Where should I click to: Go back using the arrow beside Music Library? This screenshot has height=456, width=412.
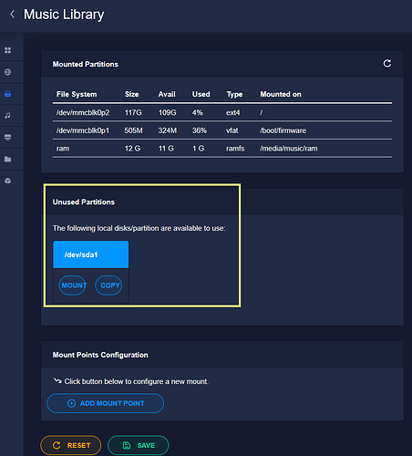13,14
